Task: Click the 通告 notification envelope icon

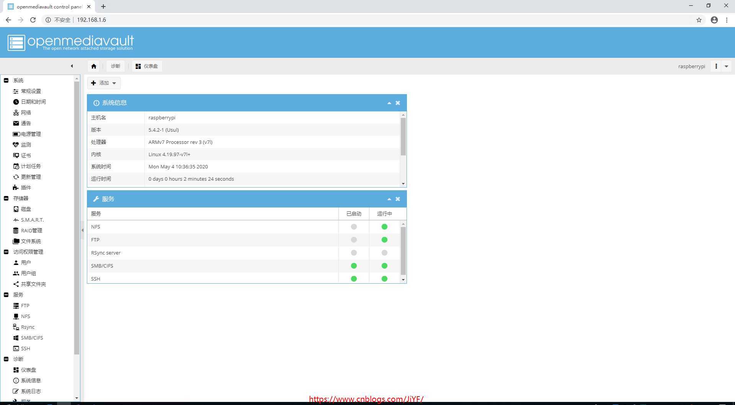Action: click(x=16, y=123)
